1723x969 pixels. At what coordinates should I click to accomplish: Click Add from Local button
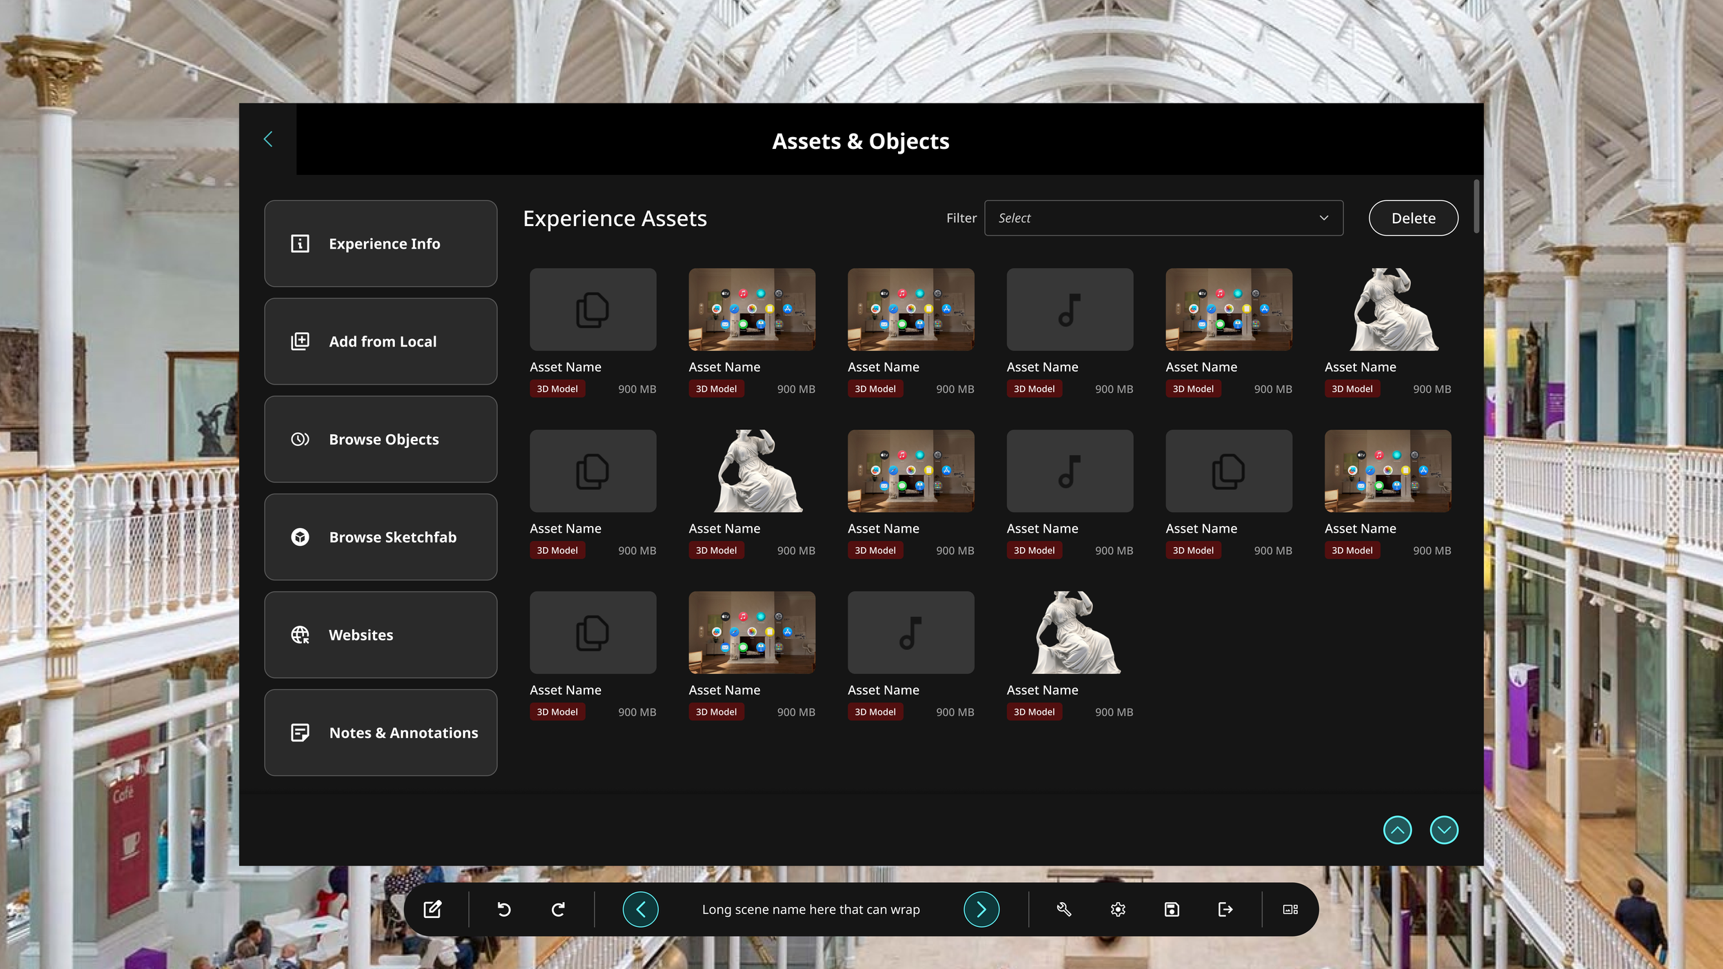click(380, 341)
